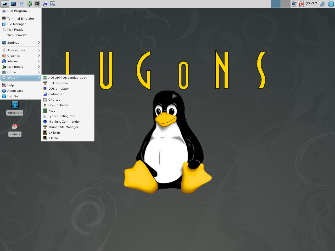
Task: Start Lynis auditing tool
Action: (x=68, y=116)
